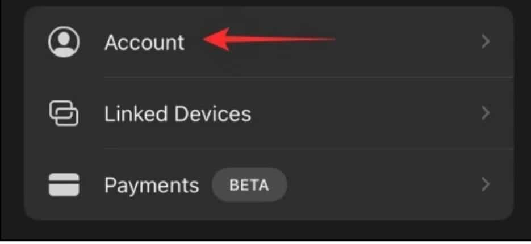
Task: Click the red arrowhead pointing at Account
Action: tap(218, 39)
